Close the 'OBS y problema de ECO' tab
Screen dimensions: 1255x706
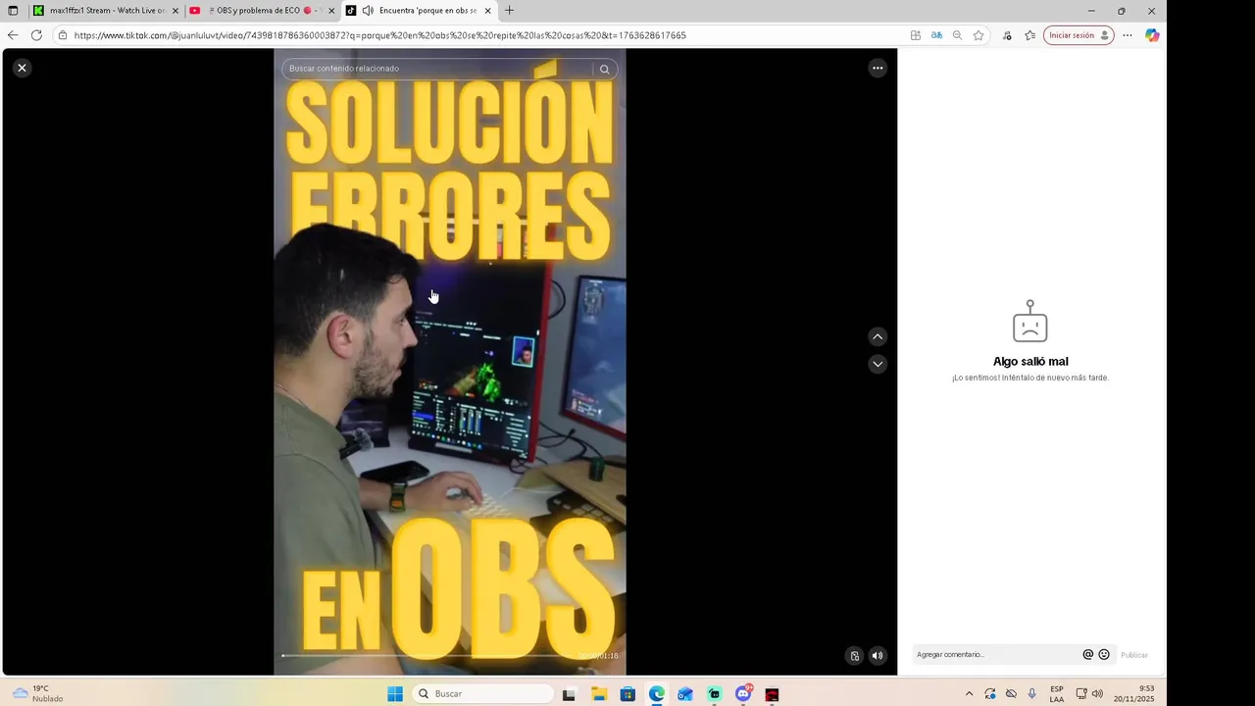pos(331,11)
